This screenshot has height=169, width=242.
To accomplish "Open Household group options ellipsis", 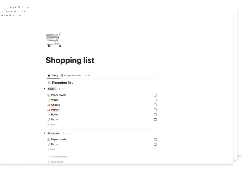I will (x=67, y=133).
